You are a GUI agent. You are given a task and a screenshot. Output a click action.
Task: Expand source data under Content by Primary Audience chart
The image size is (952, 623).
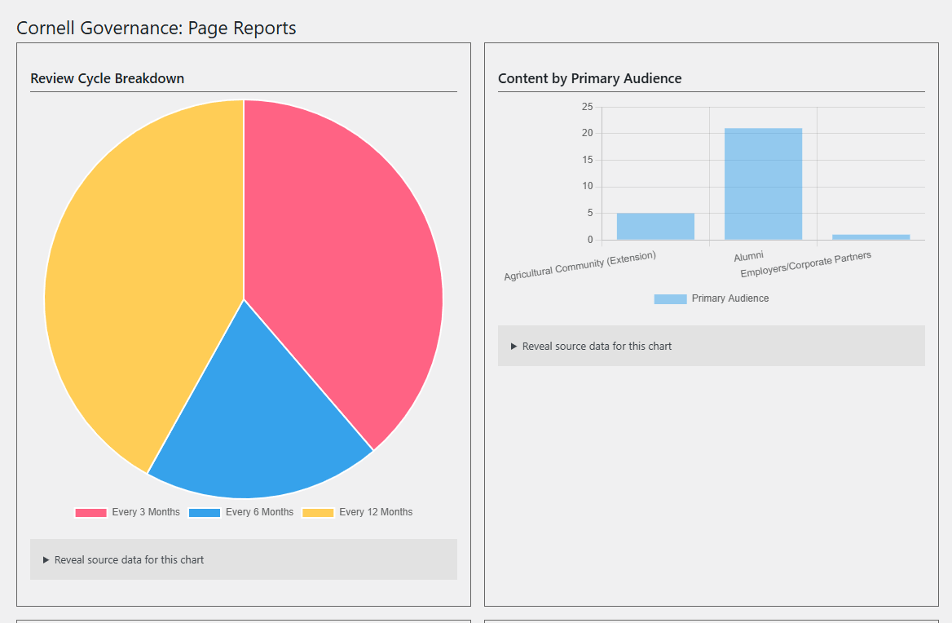711,346
